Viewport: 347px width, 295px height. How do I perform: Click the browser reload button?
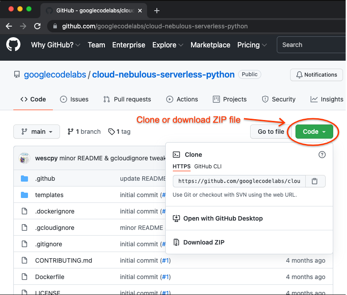37,26
